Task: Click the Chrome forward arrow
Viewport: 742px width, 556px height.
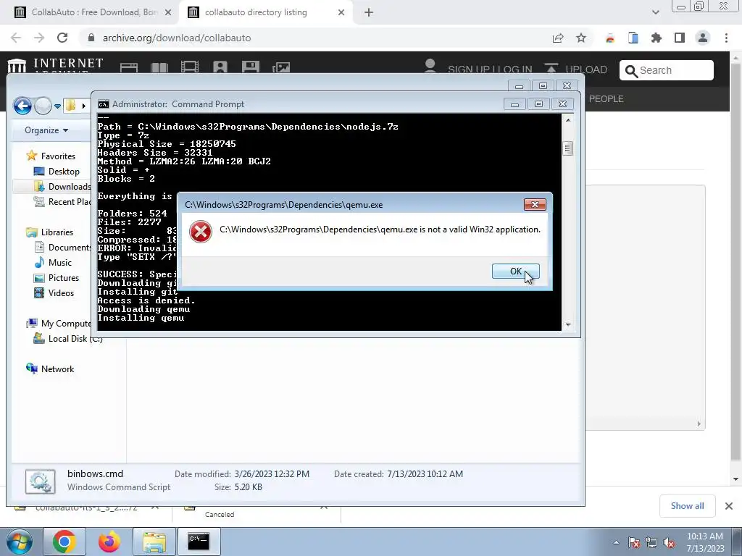Action: pyautogui.click(x=39, y=38)
